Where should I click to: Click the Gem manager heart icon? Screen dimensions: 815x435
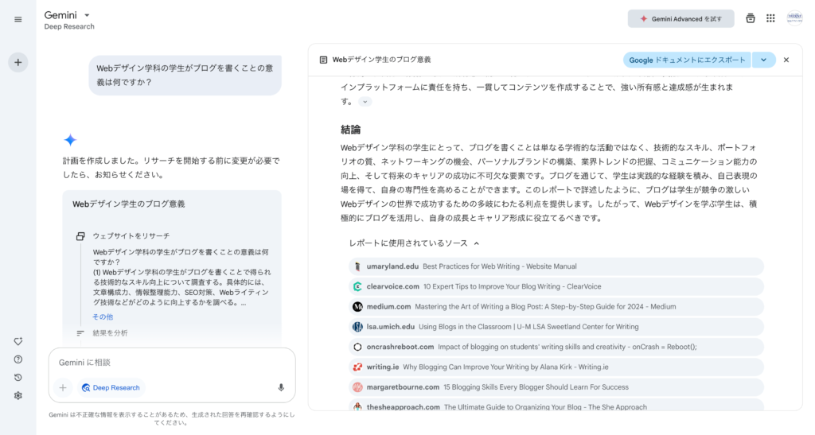18,340
